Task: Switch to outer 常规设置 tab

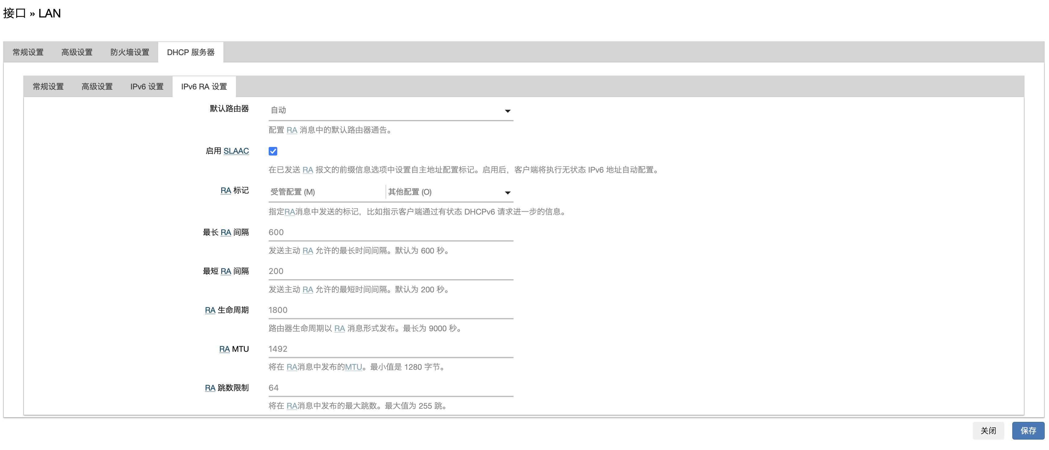Action: pos(28,52)
